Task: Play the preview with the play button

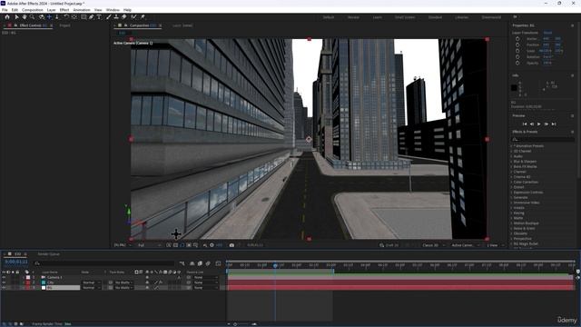Action: (538, 124)
